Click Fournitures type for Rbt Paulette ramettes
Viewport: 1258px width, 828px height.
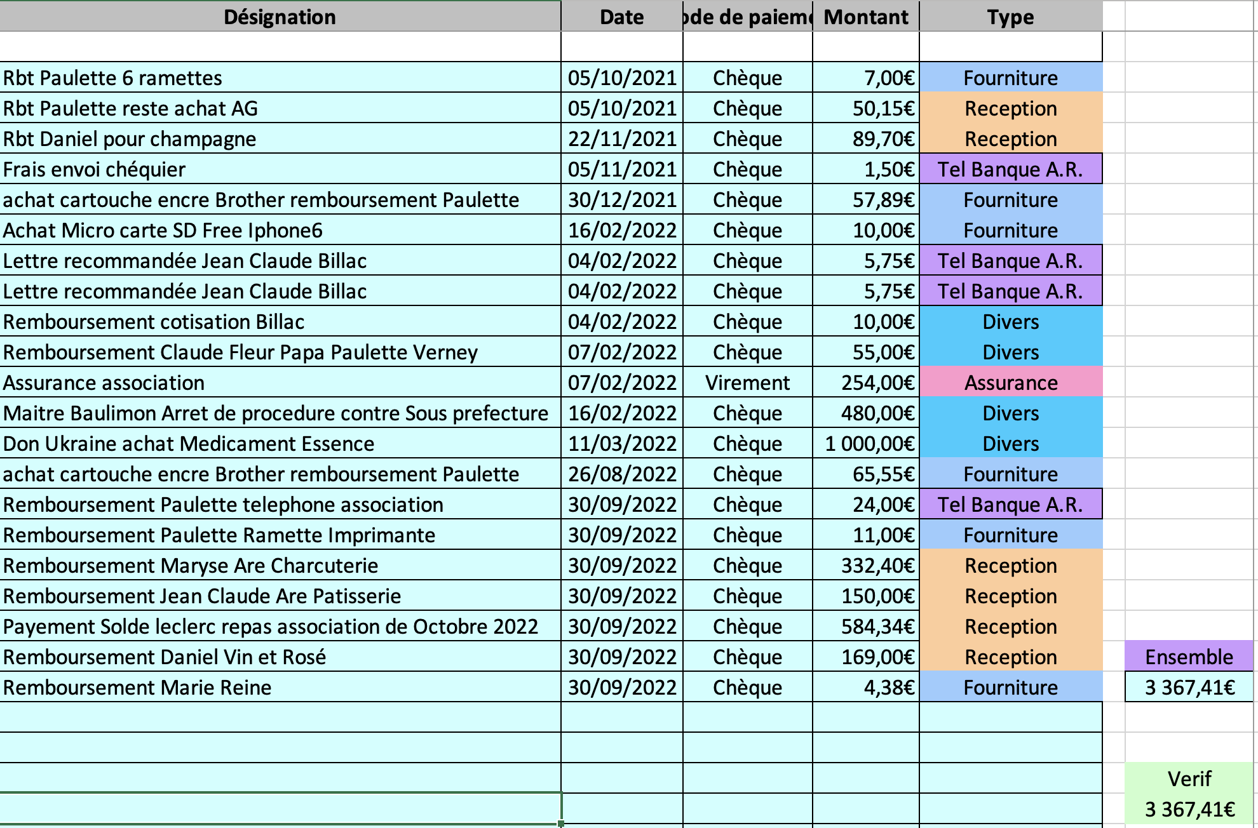click(1010, 77)
